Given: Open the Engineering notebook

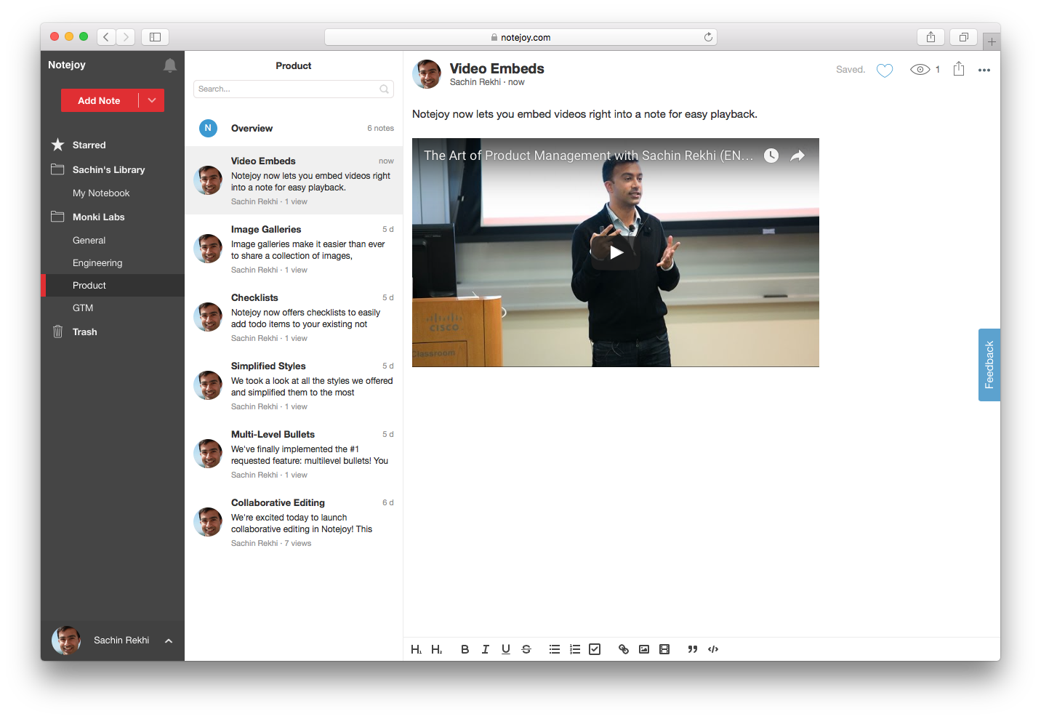Looking at the screenshot, I should coord(97,263).
